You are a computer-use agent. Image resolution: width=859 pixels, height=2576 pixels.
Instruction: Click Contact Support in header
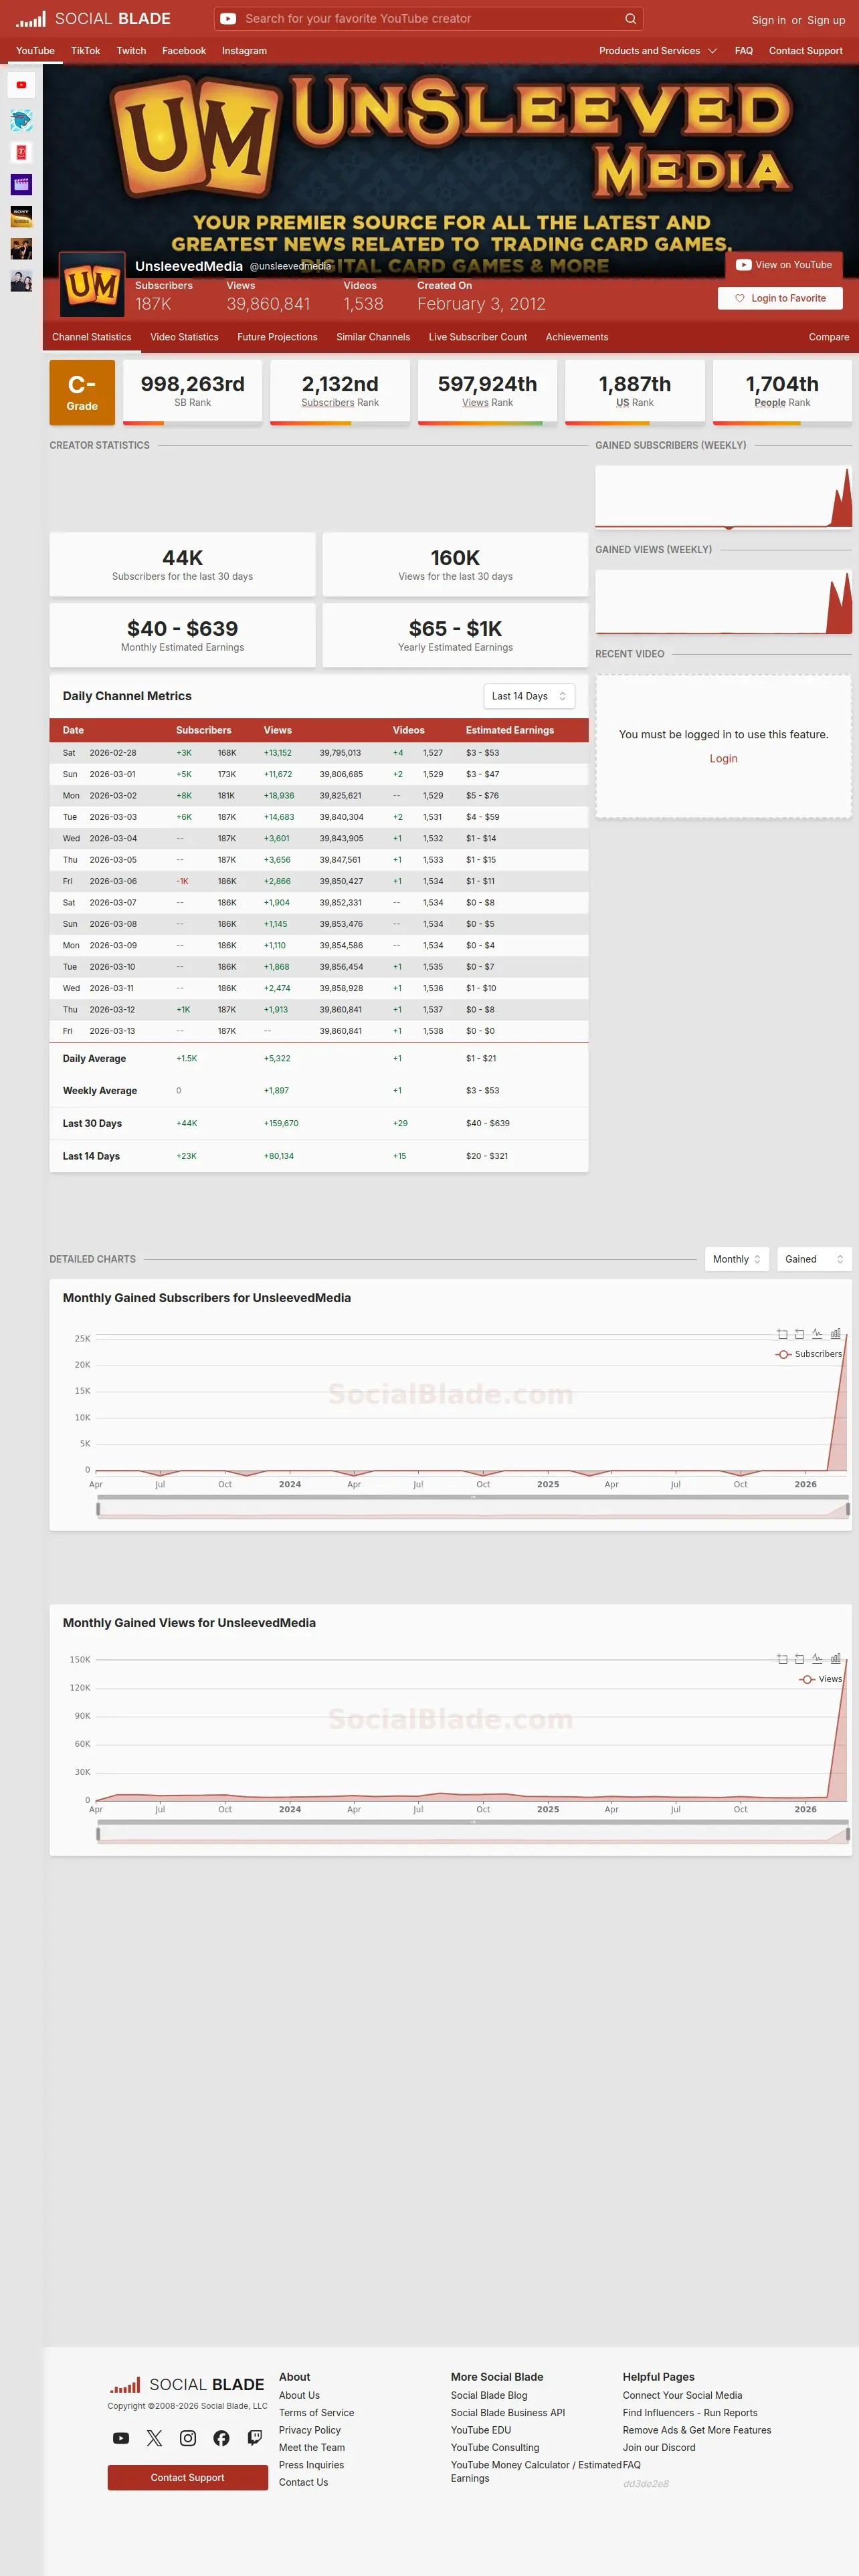pyautogui.click(x=806, y=50)
